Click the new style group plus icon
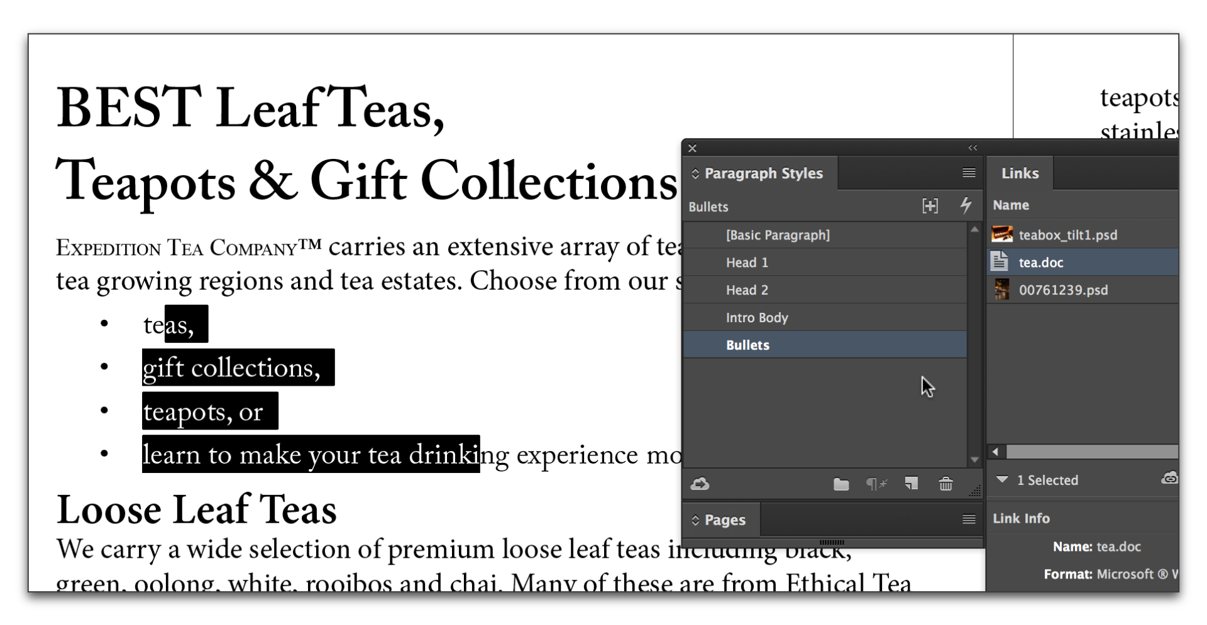This screenshot has width=1207, height=625. 930,206
